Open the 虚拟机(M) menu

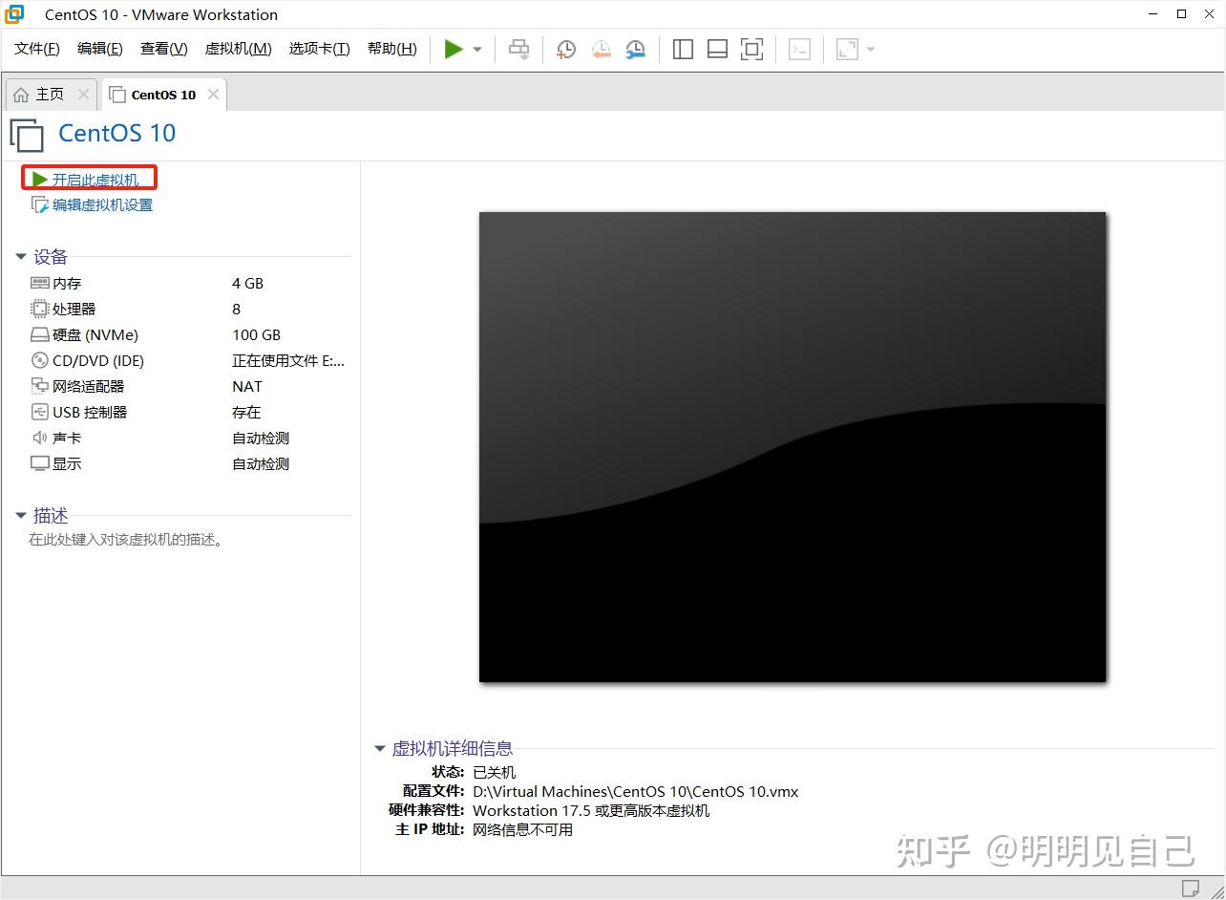tap(238, 49)
